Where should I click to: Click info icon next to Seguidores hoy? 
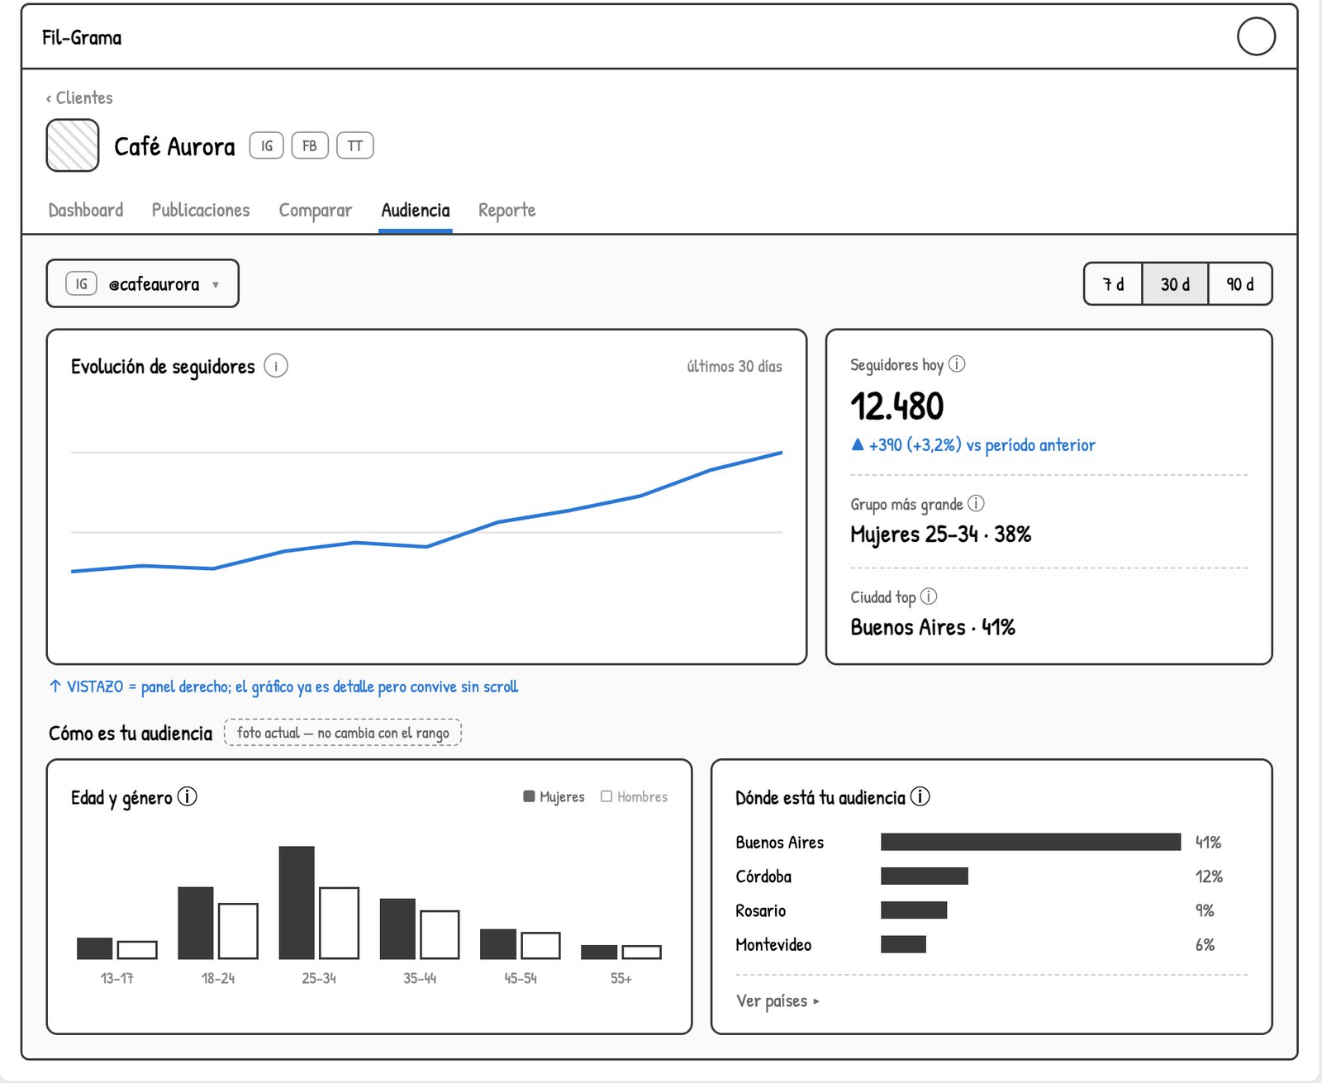[957, 363]
